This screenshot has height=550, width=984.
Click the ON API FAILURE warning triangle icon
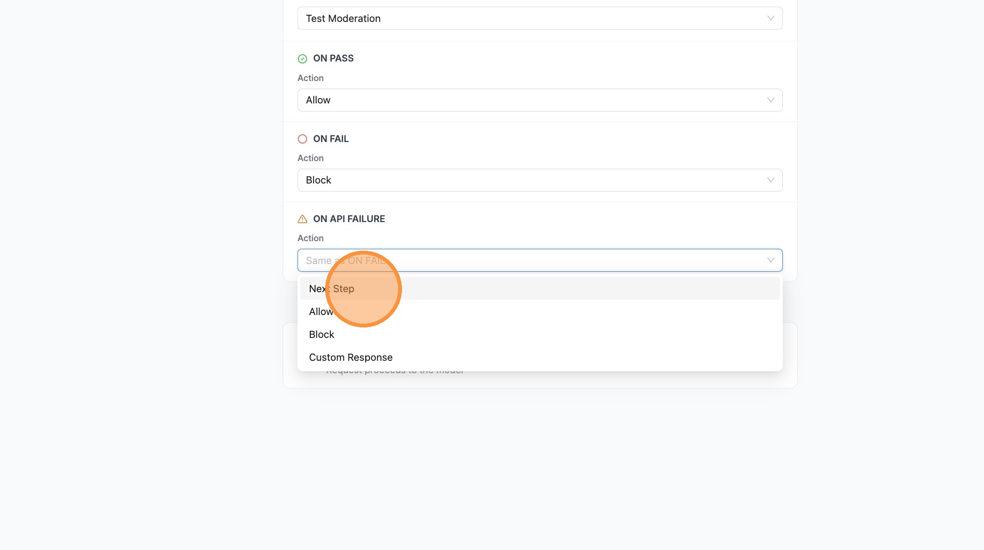[303, 219]
